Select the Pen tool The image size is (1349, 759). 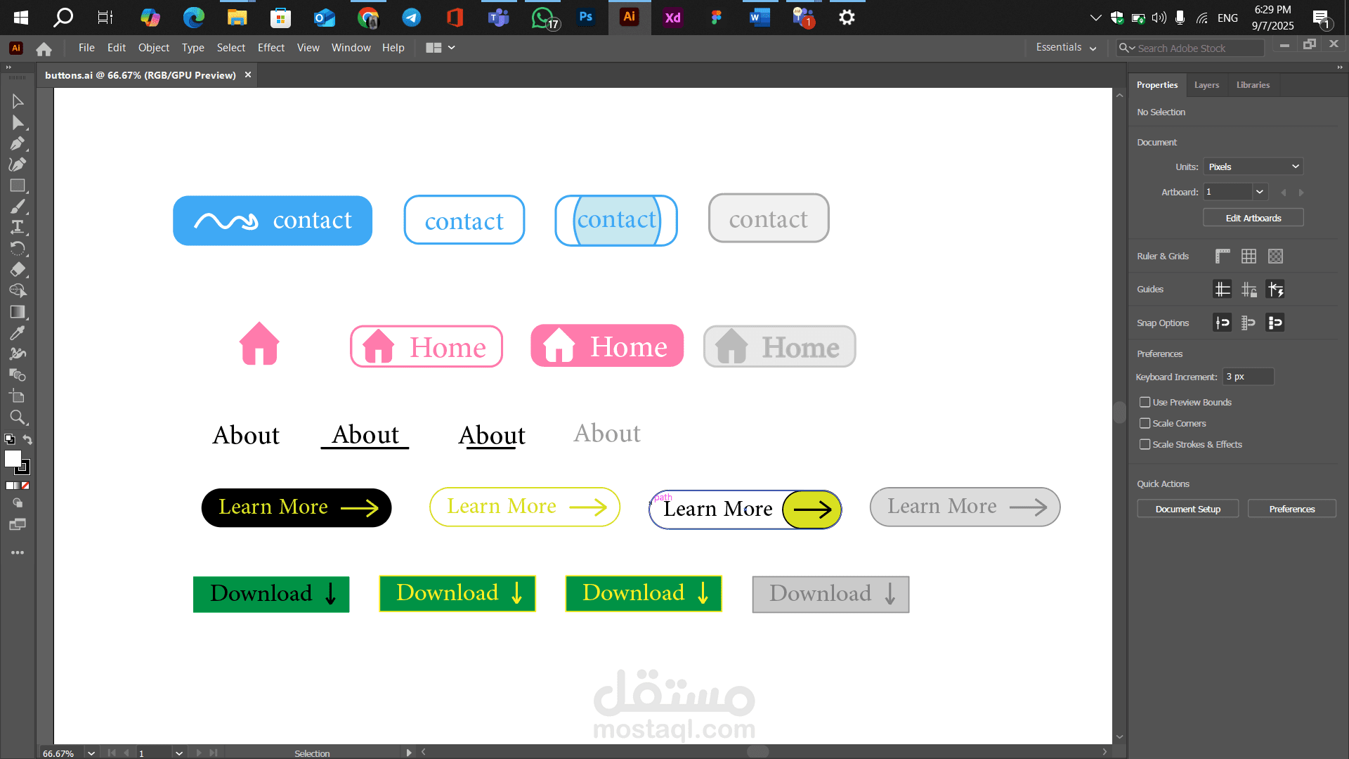[18, 143]
